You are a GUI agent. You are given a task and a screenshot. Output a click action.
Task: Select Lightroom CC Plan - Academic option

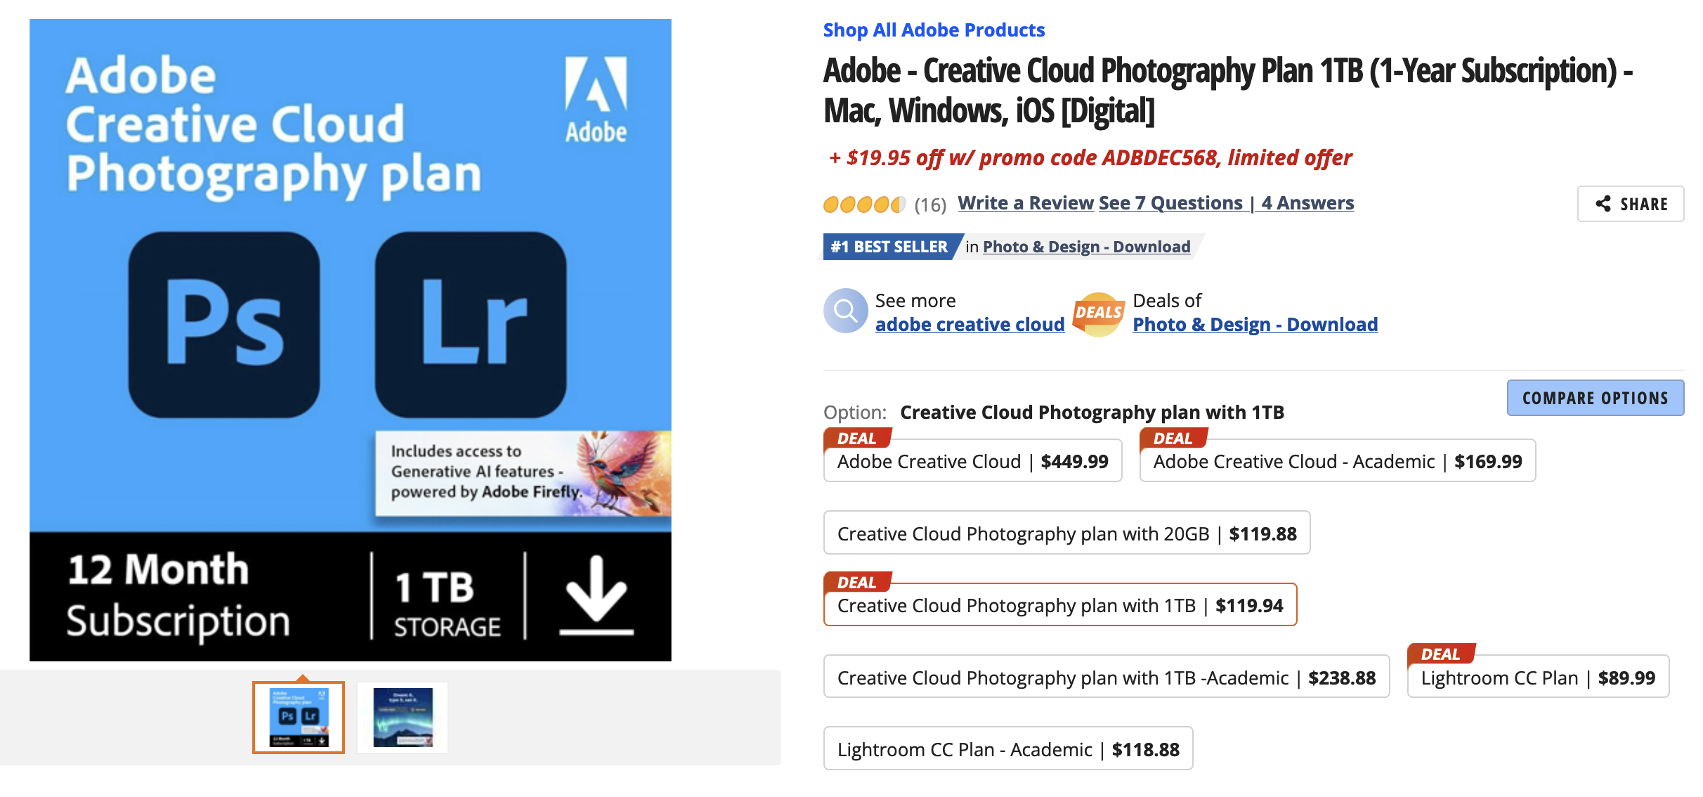pos(1008,749)
